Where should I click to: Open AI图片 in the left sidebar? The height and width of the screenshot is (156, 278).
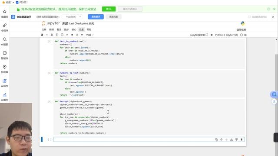(5, 97)
